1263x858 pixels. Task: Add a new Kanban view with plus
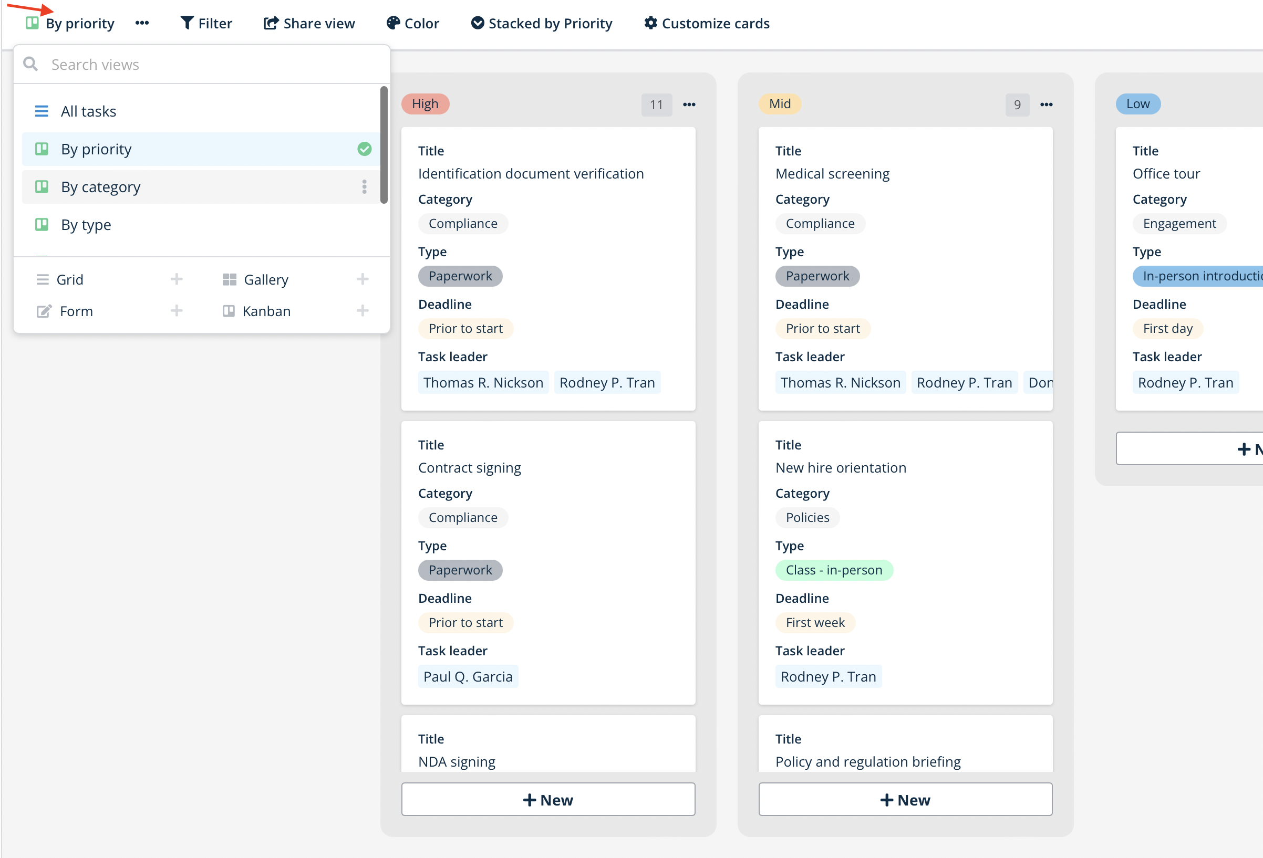[x=363, y=311]
